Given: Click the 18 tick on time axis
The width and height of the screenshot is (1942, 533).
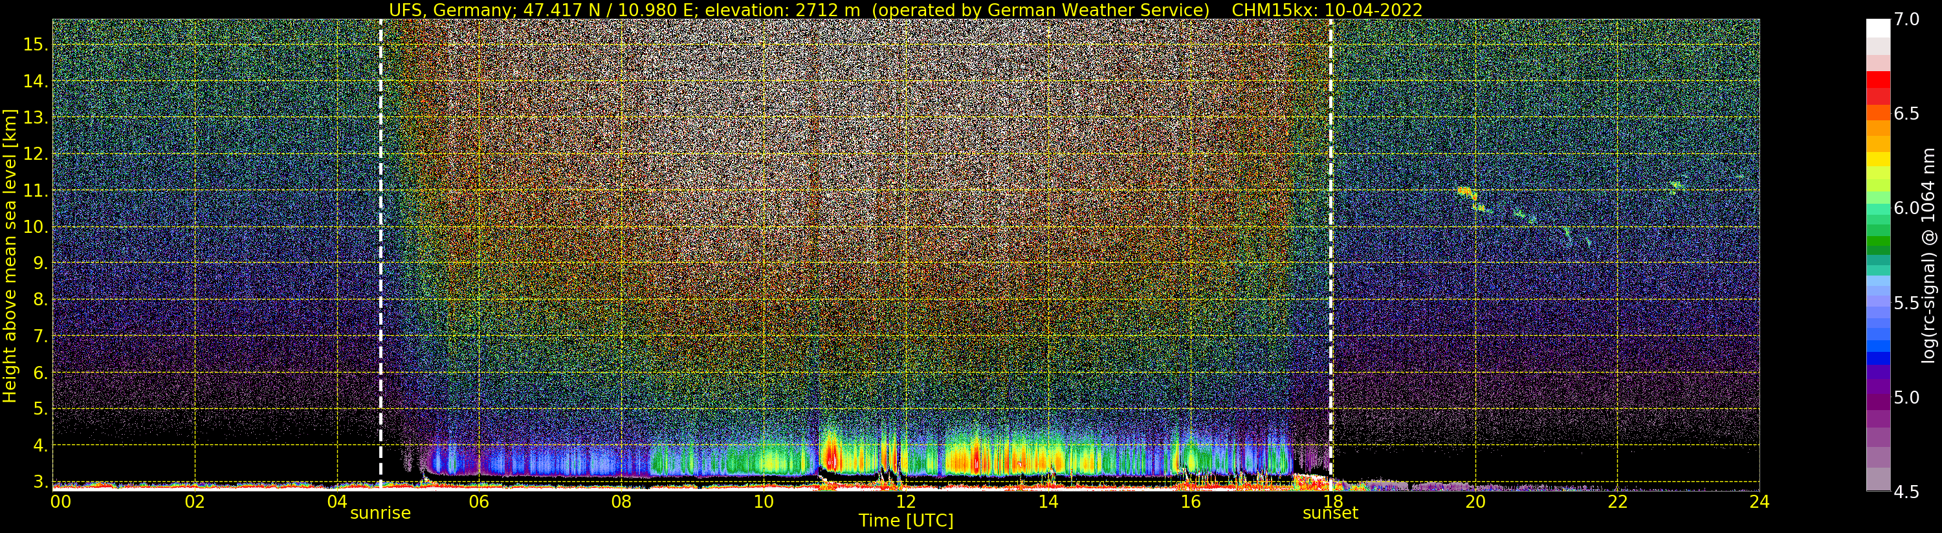Looking at the screenshot, I should tap(1333, 502).
